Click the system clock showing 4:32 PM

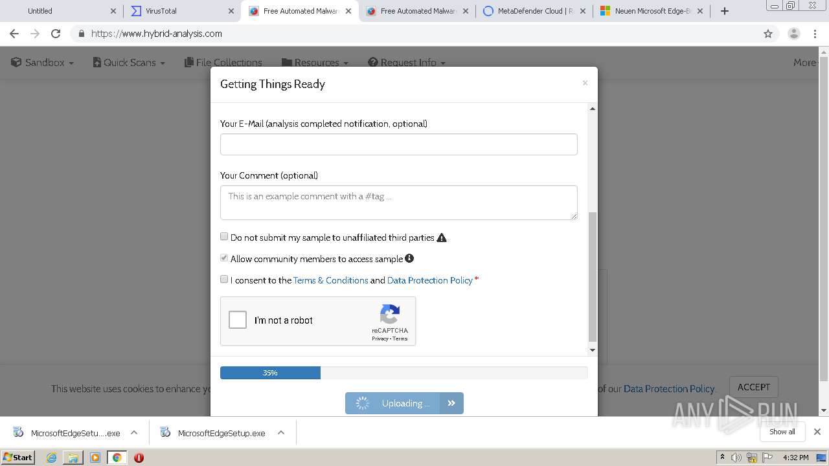click(x=796, y=458)
